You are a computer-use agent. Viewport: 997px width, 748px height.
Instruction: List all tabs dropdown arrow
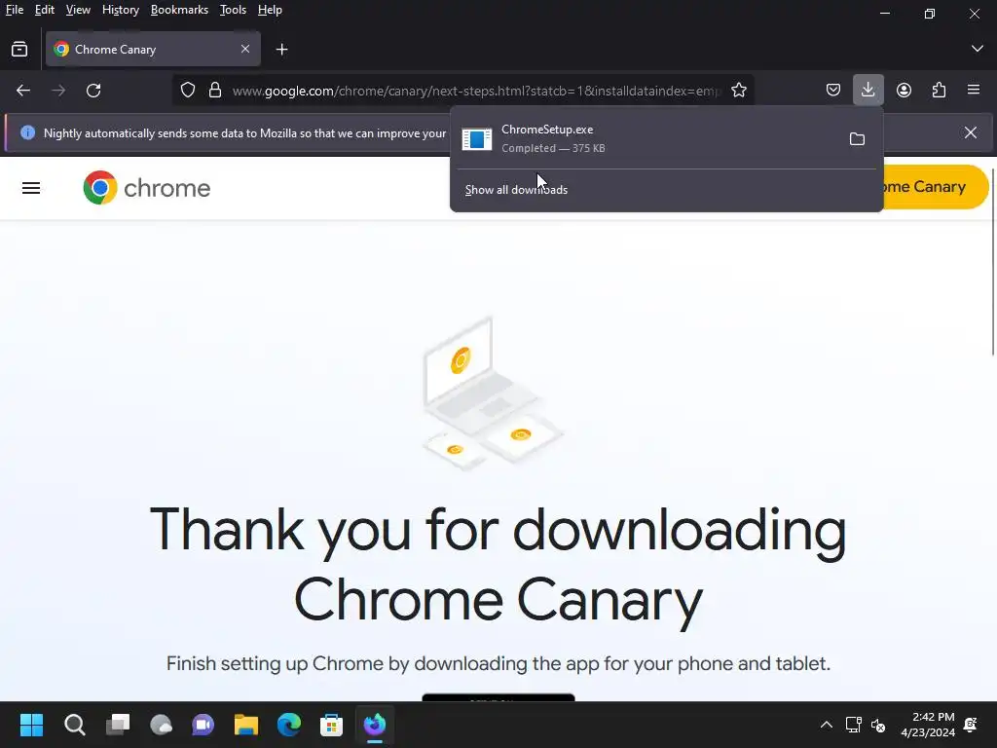(978, 49)
